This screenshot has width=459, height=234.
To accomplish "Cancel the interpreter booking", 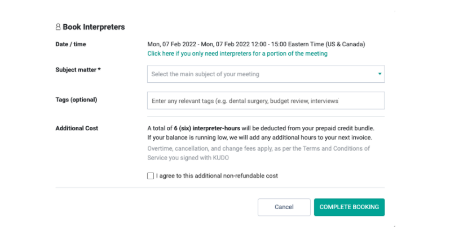I will click(x=284, y=207).
